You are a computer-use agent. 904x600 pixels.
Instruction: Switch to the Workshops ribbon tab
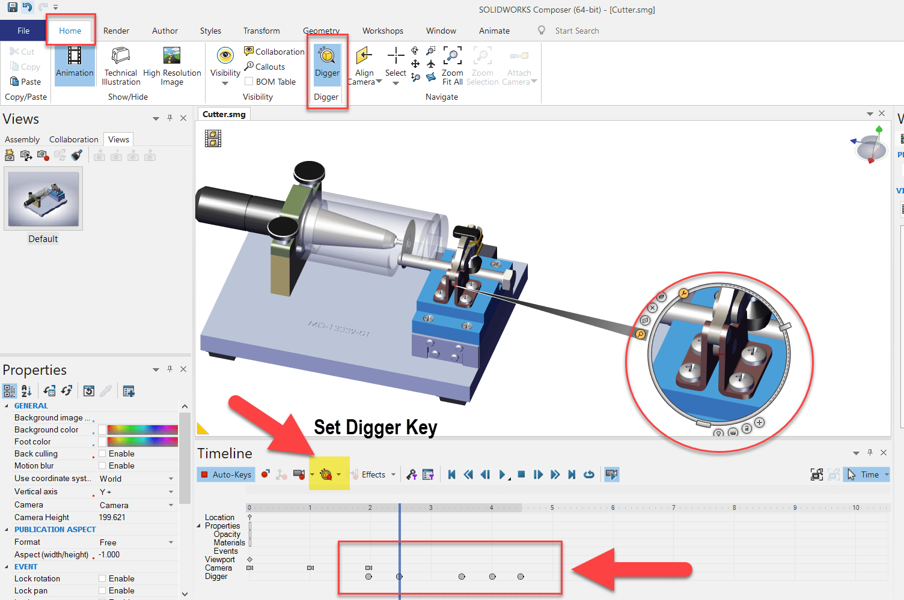383,31
